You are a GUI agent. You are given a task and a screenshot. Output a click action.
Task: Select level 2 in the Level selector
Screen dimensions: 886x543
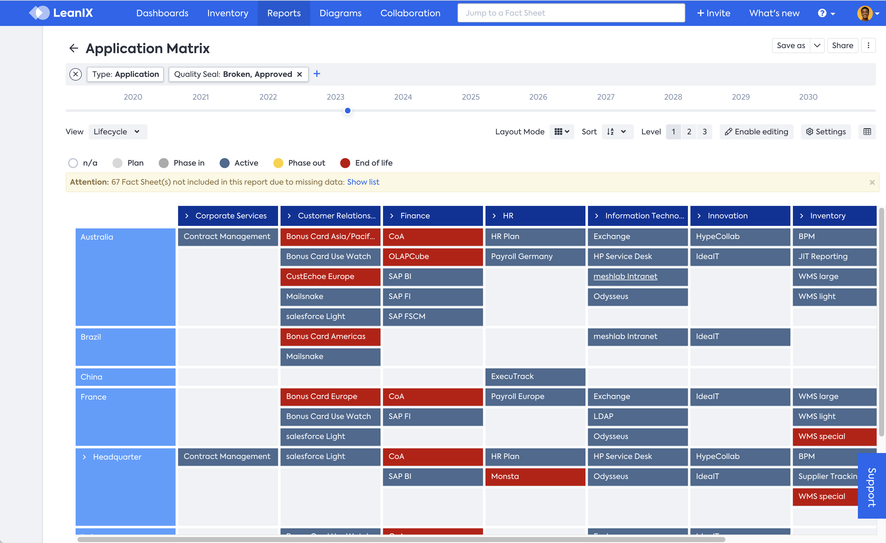[x=689, y=132]
